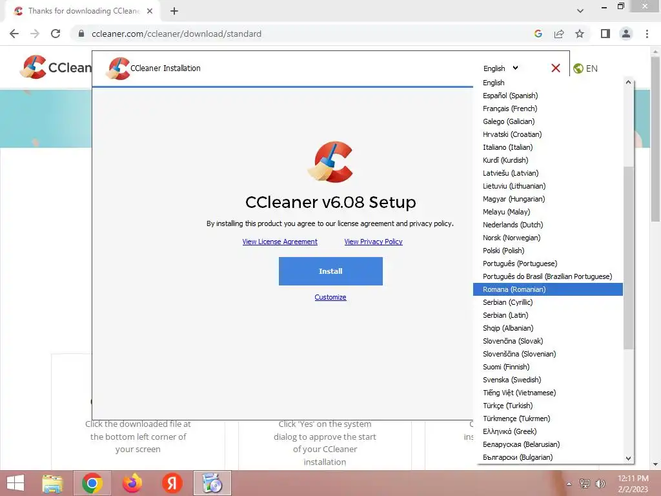661x496 pixels.
Task: Select Latviešu (Latvian) language
Action: [x=547, y=173]
